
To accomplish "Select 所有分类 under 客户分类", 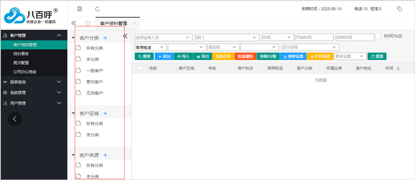I will click(94, 48).
